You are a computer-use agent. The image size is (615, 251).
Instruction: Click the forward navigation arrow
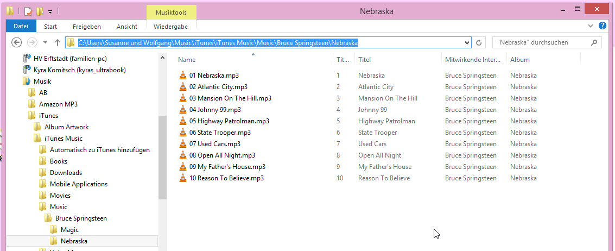coord(32,42)
